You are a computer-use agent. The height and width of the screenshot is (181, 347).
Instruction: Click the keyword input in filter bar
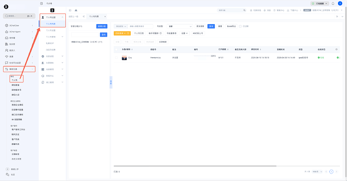tap(140, 26)
